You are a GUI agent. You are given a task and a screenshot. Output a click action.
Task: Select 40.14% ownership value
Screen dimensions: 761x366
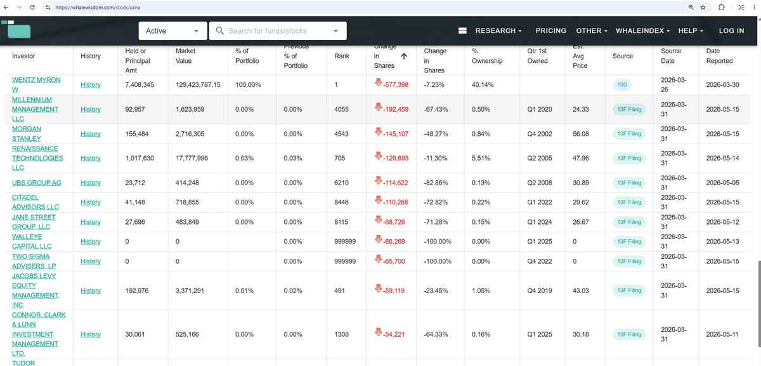[483, 84]
